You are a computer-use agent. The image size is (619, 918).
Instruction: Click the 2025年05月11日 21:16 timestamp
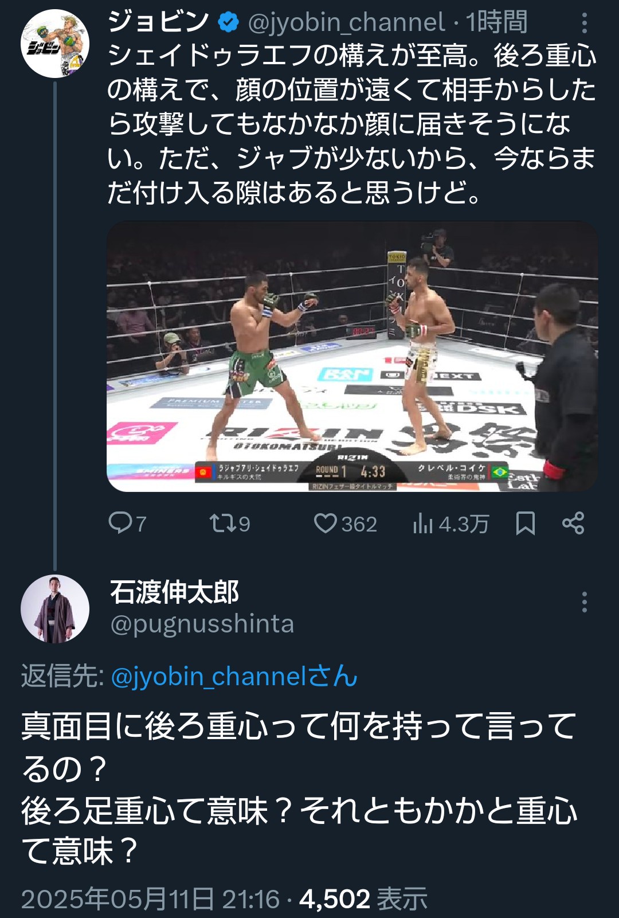pyautogui.click(x=150, y=899)
